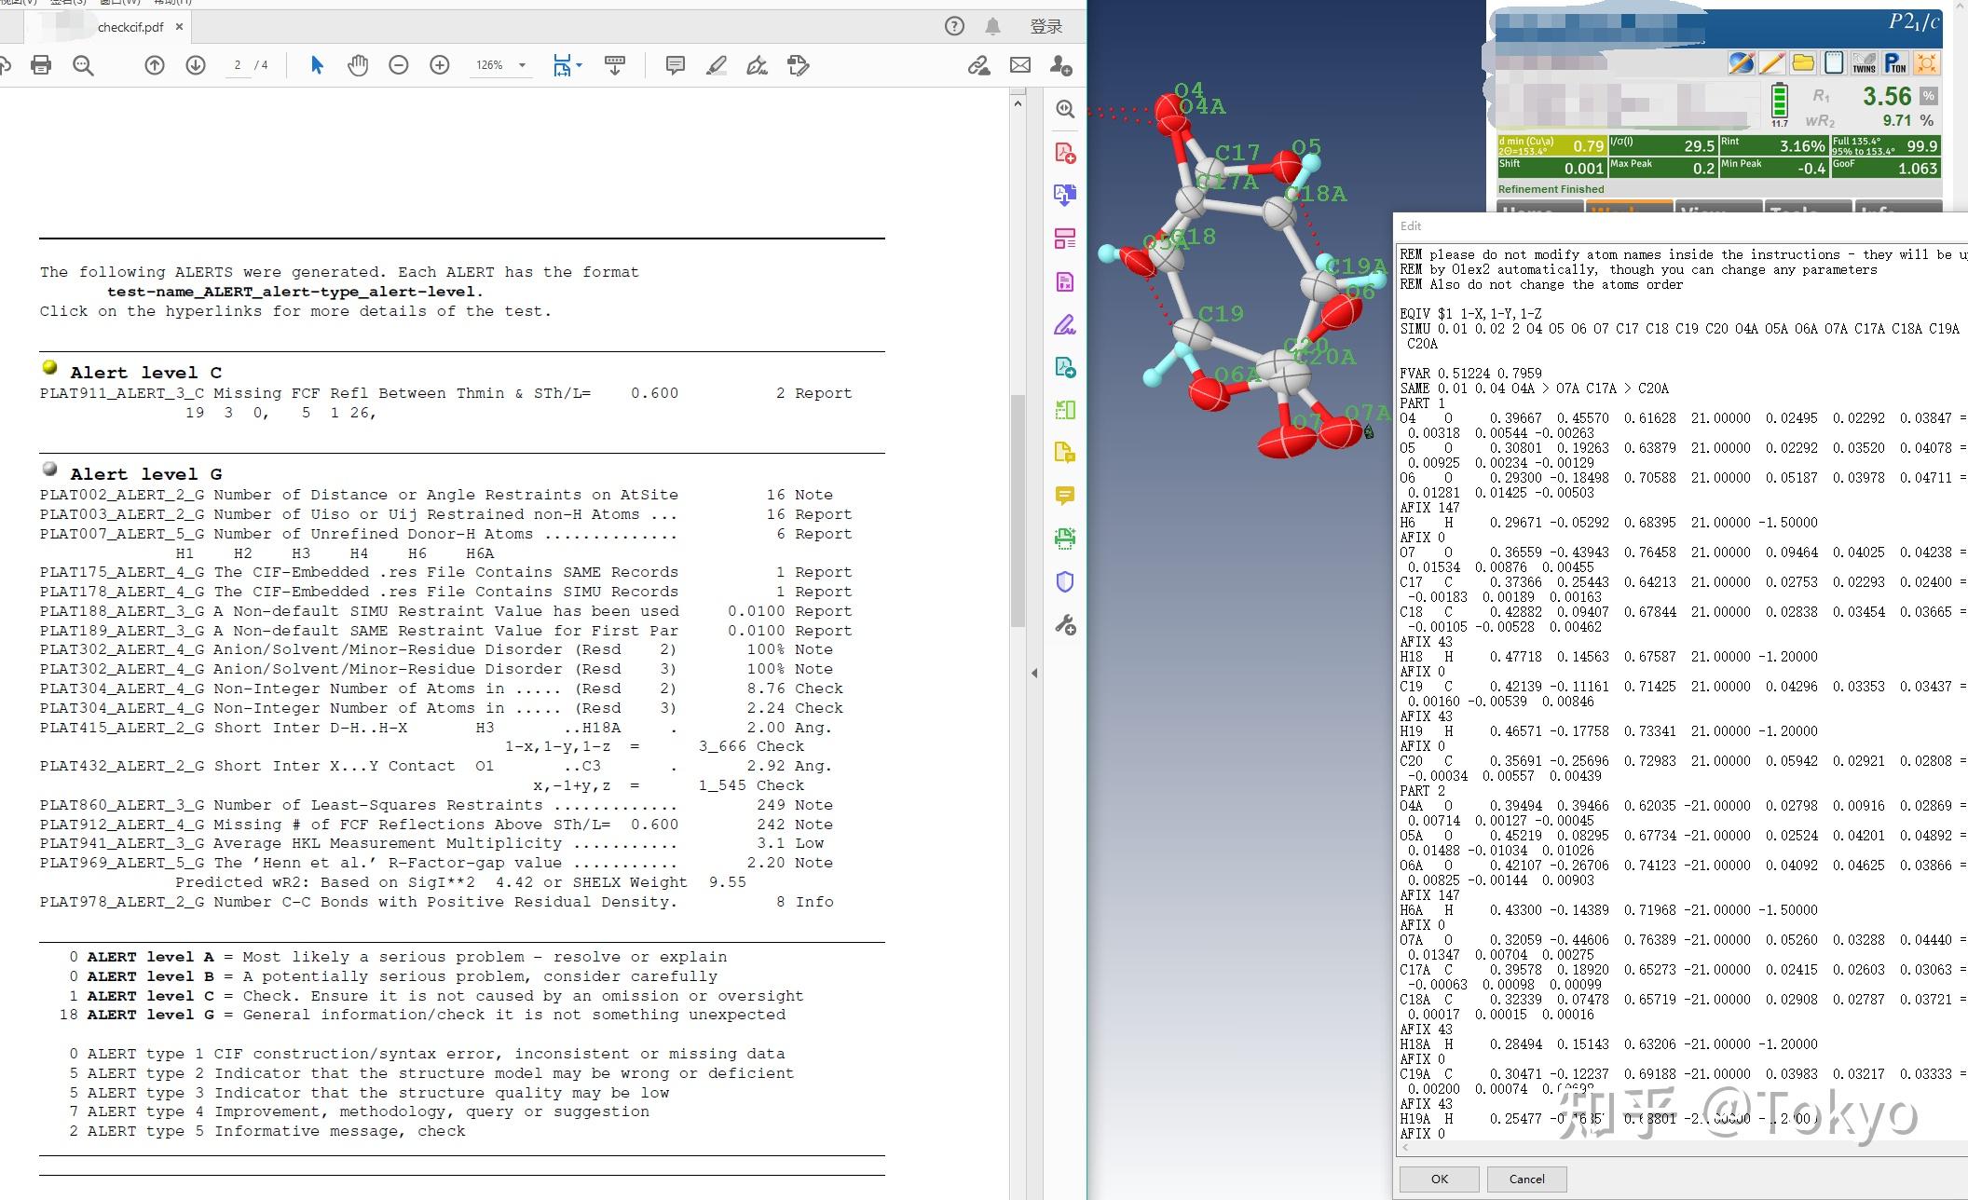Open the TWINS tool in Olex2
The width and height of the screenshot is (1968, 1200).
[x=1864, y=63]
